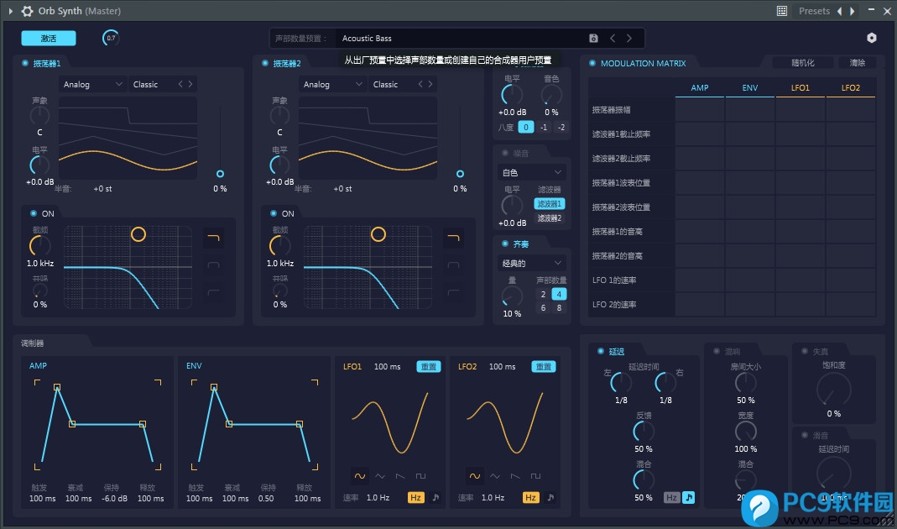Toggle the delay (延迟) effect power

pyautogui.click(x=601, y=351)
